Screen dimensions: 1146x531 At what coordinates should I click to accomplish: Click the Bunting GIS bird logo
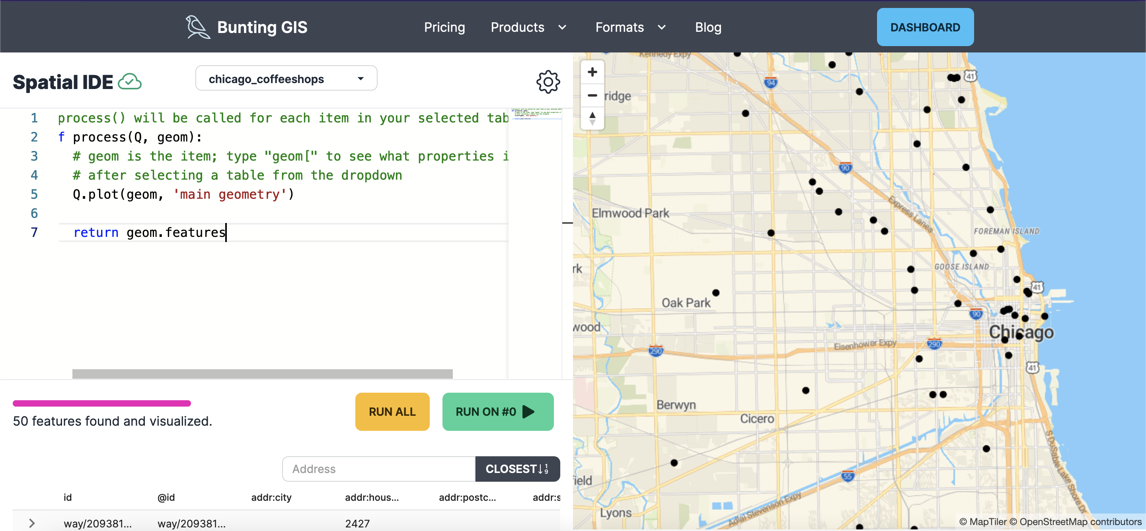197,27
